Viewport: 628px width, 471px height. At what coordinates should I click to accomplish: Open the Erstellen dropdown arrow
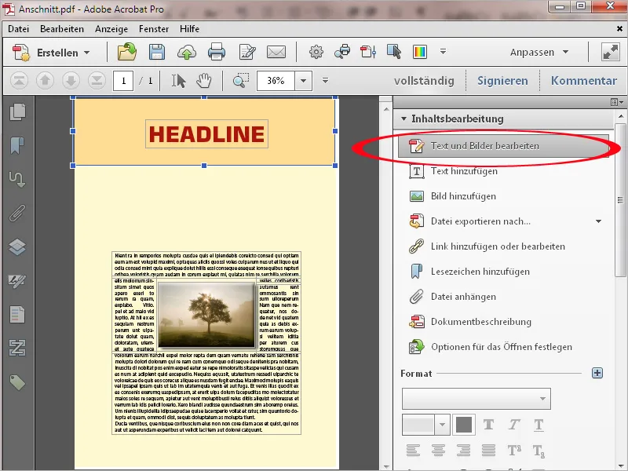[86, 53]
